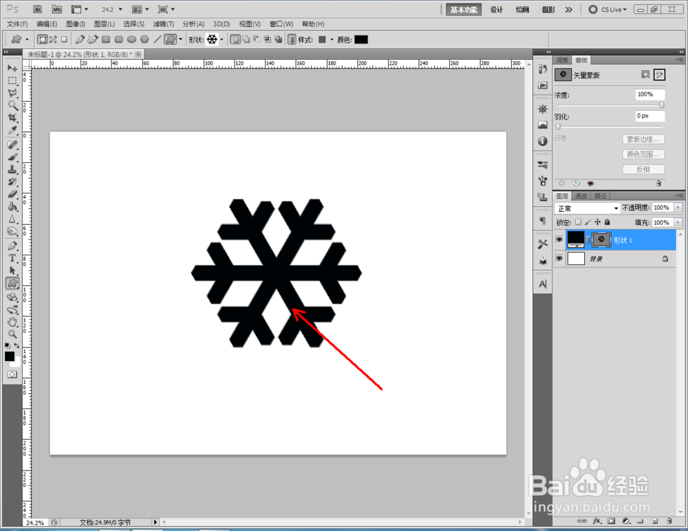Viewport: 688px width, 531px height.
Task: Select the Rectangular Marquee tool
Action: (x=12, y=80)
